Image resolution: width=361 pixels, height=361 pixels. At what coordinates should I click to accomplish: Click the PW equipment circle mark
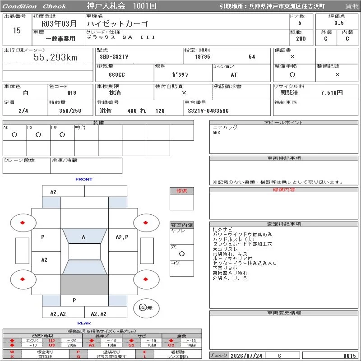pos(62,134)
